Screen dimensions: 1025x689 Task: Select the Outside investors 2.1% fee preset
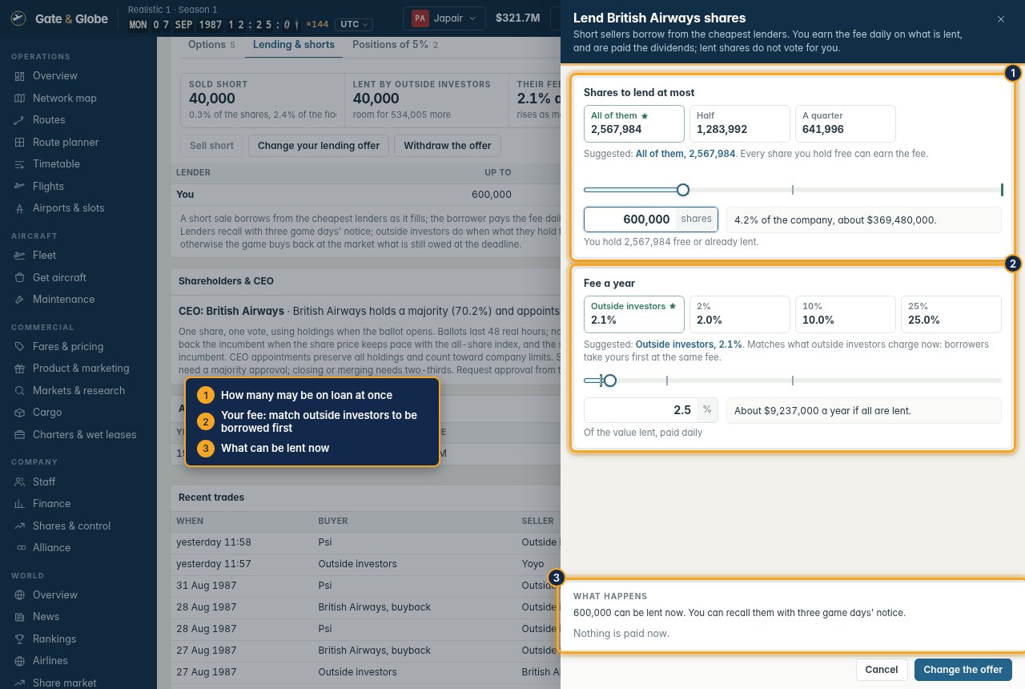[x=634, y=314]
